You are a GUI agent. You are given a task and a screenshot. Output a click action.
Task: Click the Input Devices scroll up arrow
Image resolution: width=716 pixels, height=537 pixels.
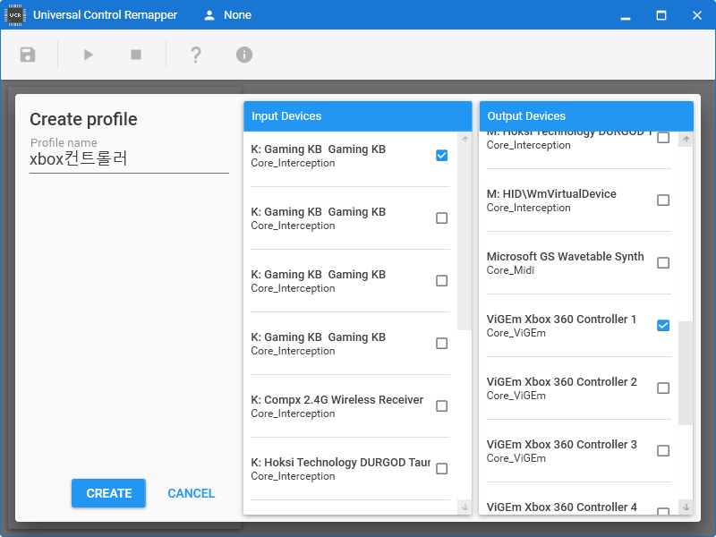point(465,140)
